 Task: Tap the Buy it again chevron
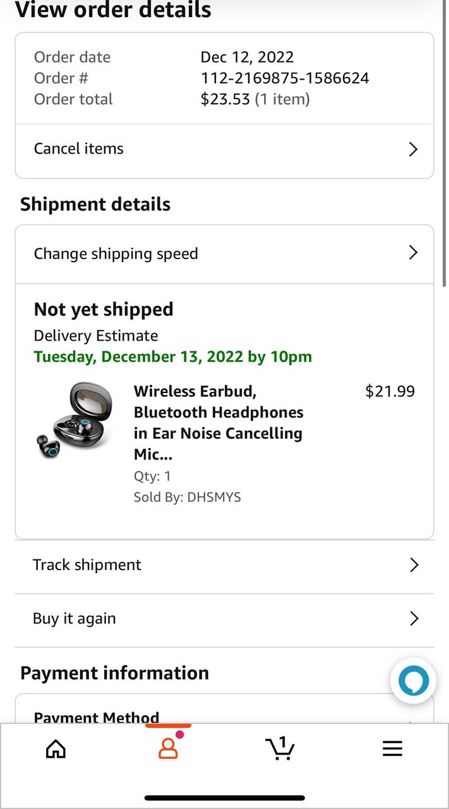414,619
